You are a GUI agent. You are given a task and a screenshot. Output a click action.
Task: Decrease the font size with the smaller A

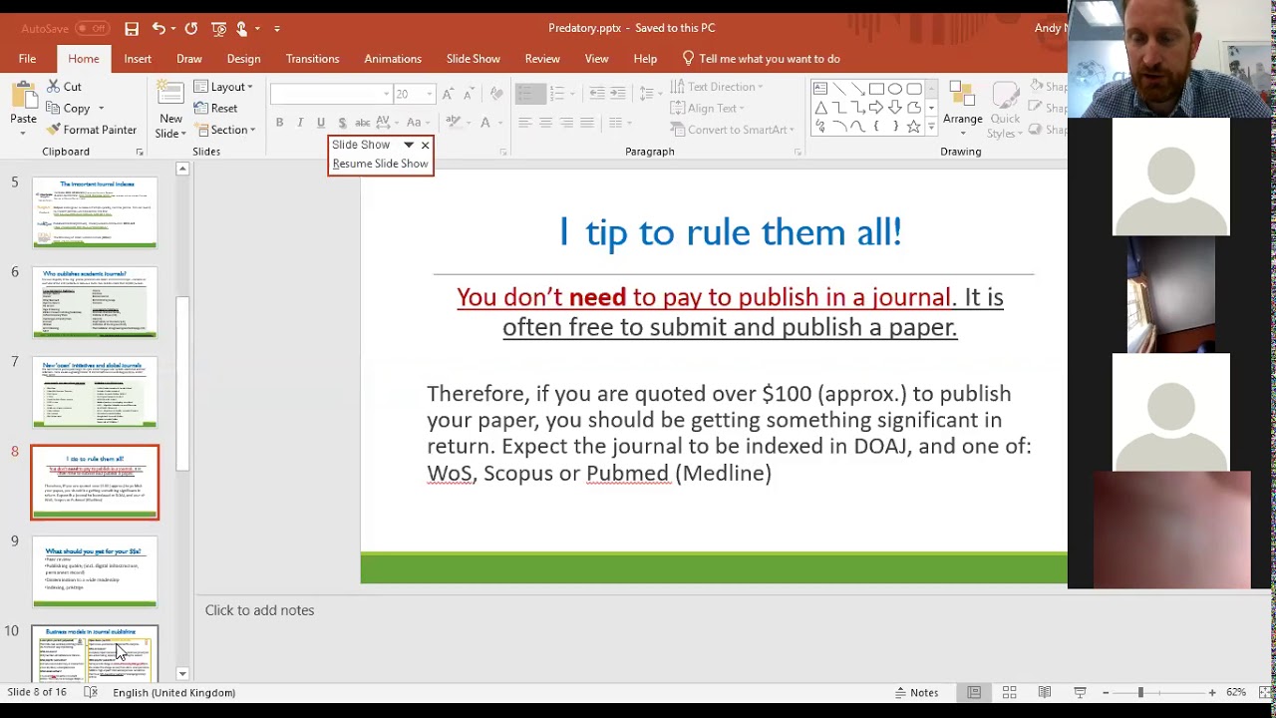pos(470,94)
